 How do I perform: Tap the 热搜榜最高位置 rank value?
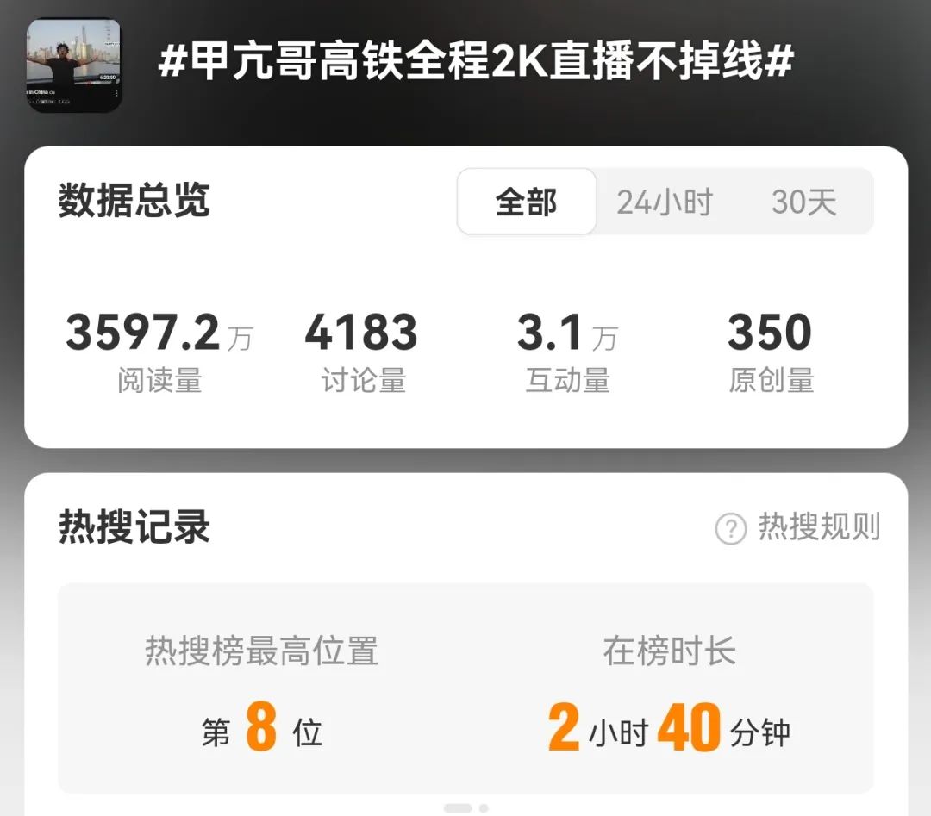click(x=262, y=726)
